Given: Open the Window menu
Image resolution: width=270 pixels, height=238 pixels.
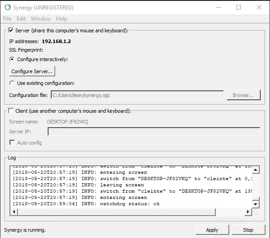Looking at the screenshot, I should pos(41,19).
